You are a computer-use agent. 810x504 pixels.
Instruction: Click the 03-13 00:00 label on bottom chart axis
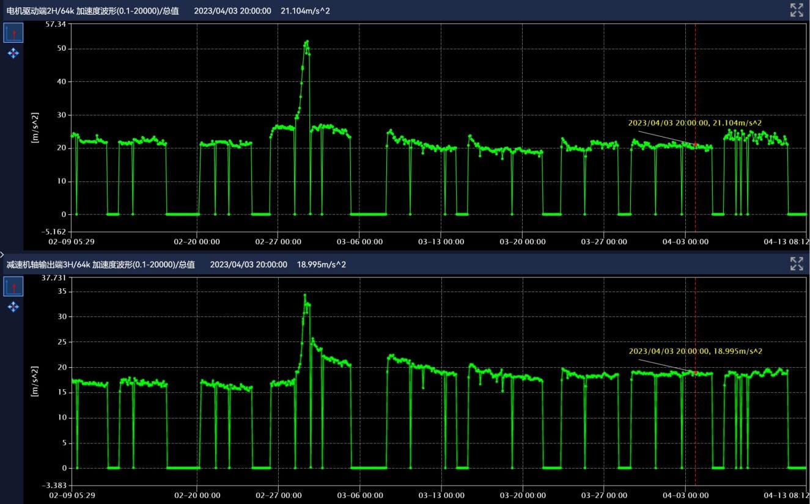pyautogui.click(x=441, y=495)
